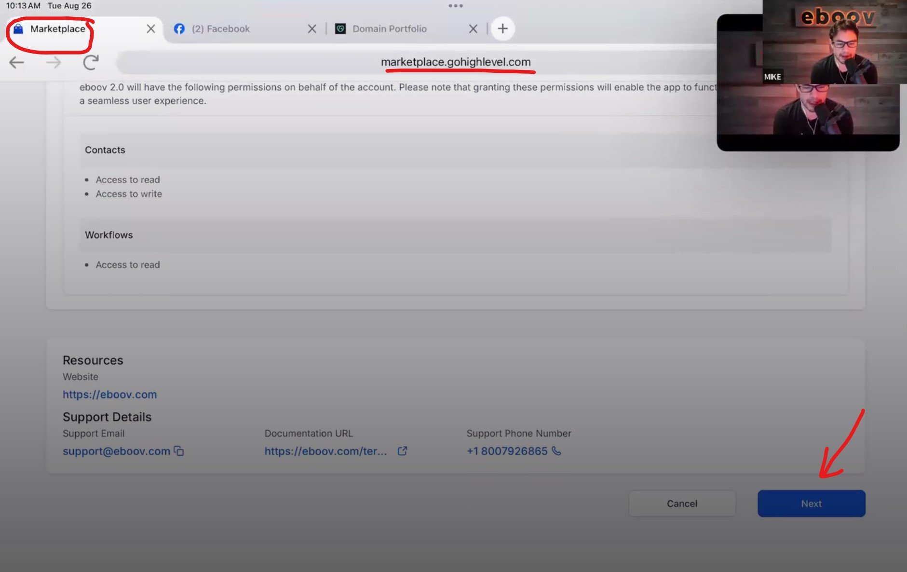Screen dimensions: 907x572
Task: Click the +1 8007926865 phone link
Action: (507, 451)
